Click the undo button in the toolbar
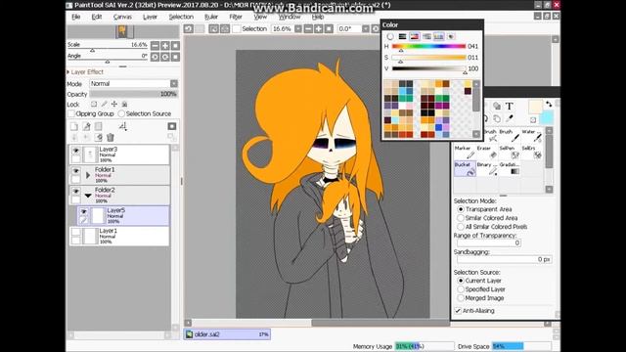The height and width of the screenshot is (352, 626). click(x=189, y=28)
